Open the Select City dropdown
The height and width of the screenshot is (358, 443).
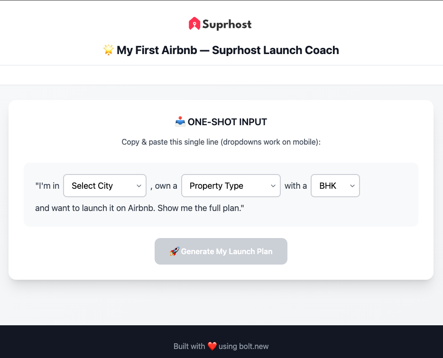(x=104, y=185)
